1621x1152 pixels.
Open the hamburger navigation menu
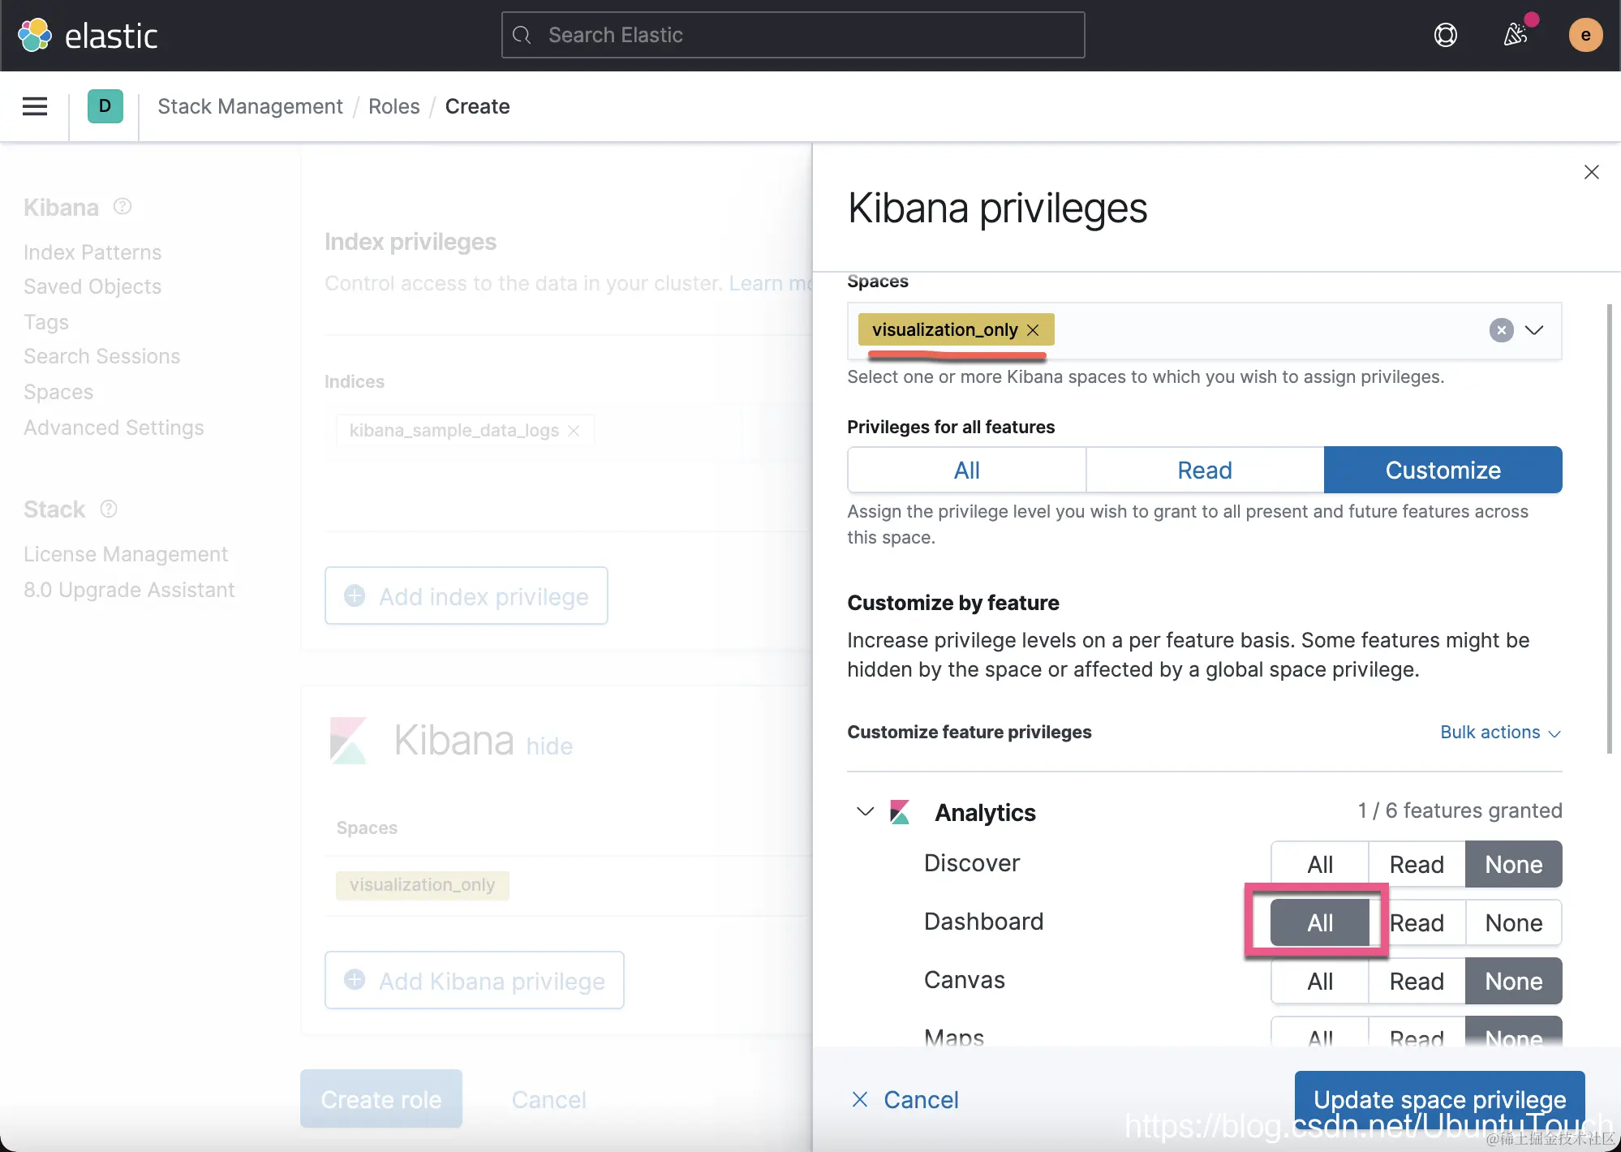pos(34,106)
